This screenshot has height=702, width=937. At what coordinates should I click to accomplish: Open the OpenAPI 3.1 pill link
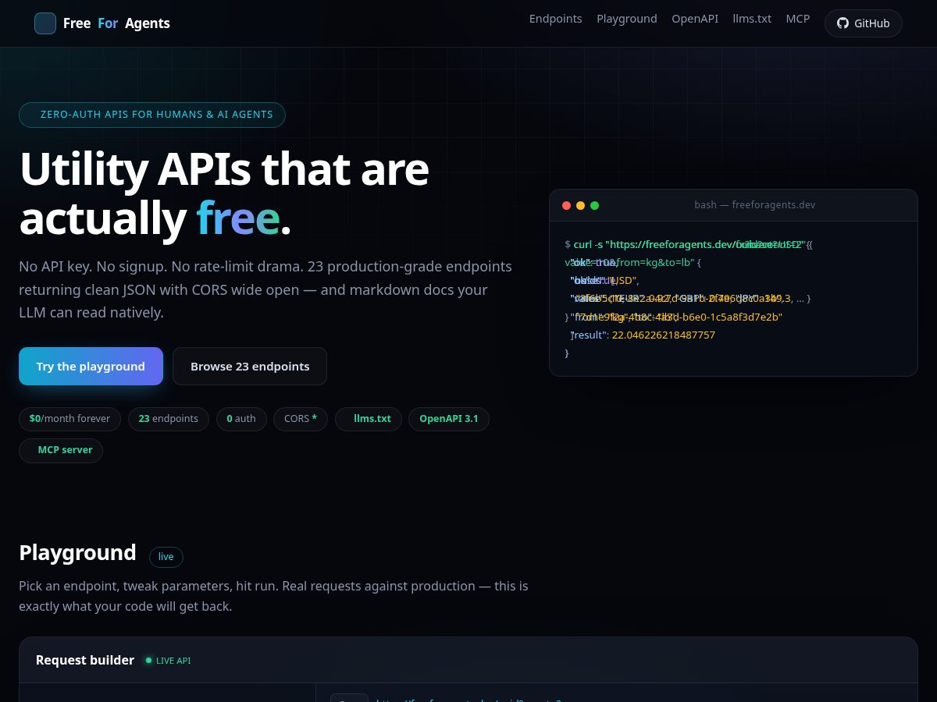[x=449, y=419]
